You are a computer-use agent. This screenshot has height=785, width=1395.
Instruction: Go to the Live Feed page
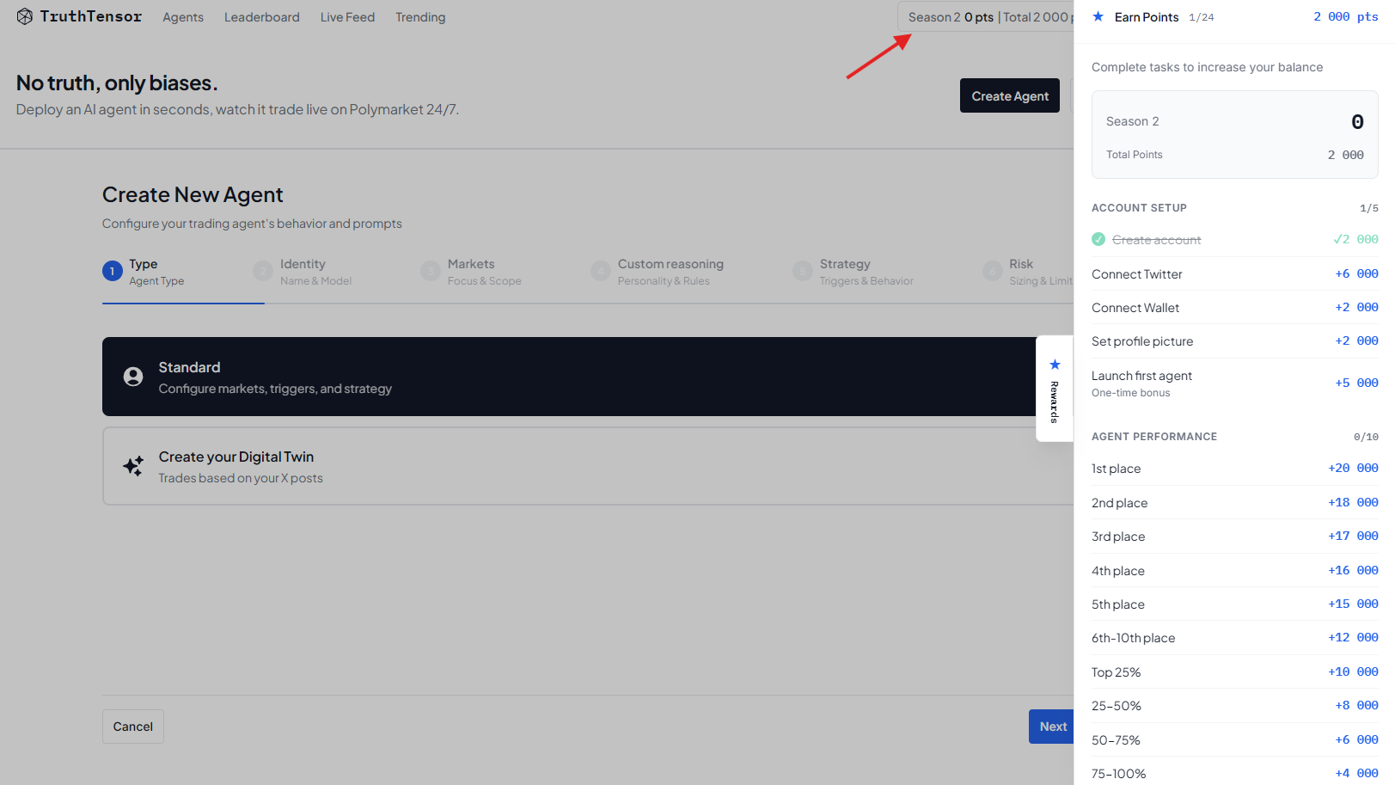pos(347,17)
